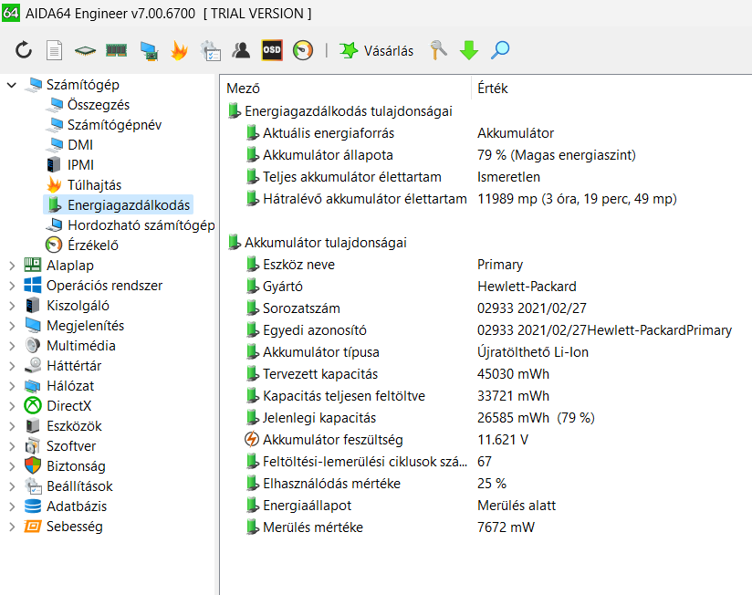
Task: Click the Érték column header
Action: [x=493, y=89]
